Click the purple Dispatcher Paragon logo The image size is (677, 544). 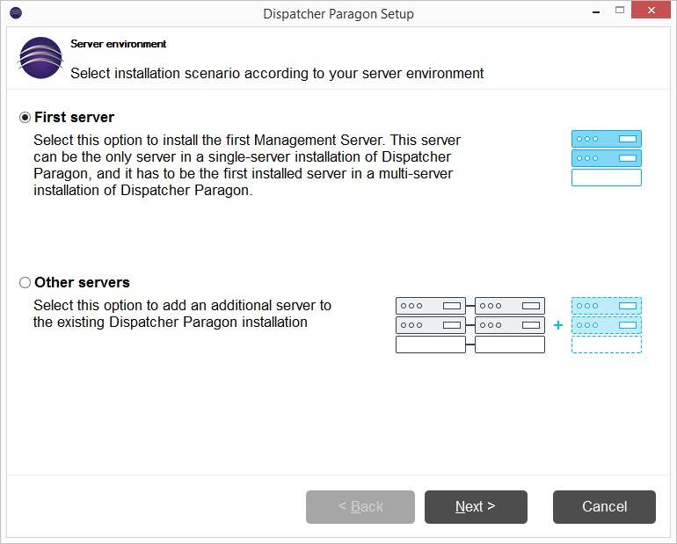click(40, 58)
